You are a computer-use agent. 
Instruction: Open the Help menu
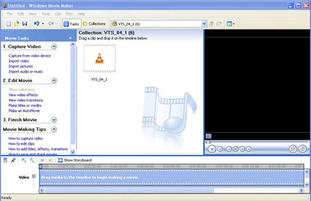click(x=81, y=14)
